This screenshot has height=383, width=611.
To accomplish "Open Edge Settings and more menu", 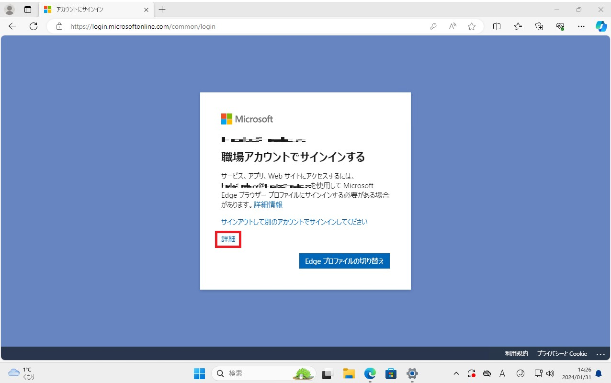I will point(581,26).
